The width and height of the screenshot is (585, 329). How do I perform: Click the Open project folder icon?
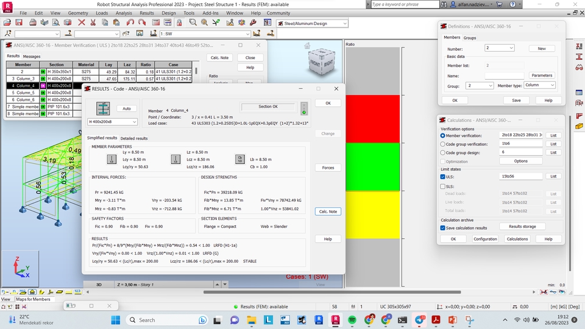[7, 23]
